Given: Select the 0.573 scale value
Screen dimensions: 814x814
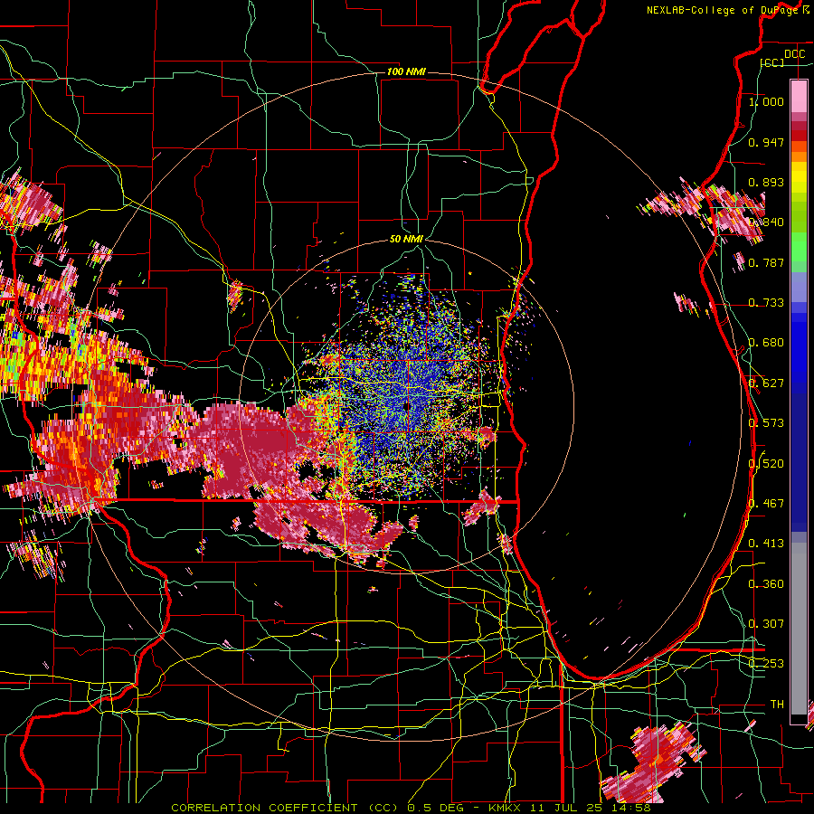Looking at the screenshot, I should tap(766, 423).
